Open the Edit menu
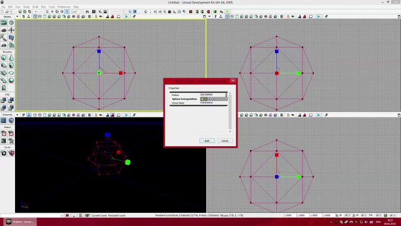 (x=10, y=7)
